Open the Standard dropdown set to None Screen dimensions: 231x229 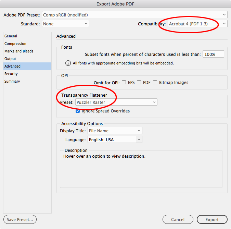(65, 24)
